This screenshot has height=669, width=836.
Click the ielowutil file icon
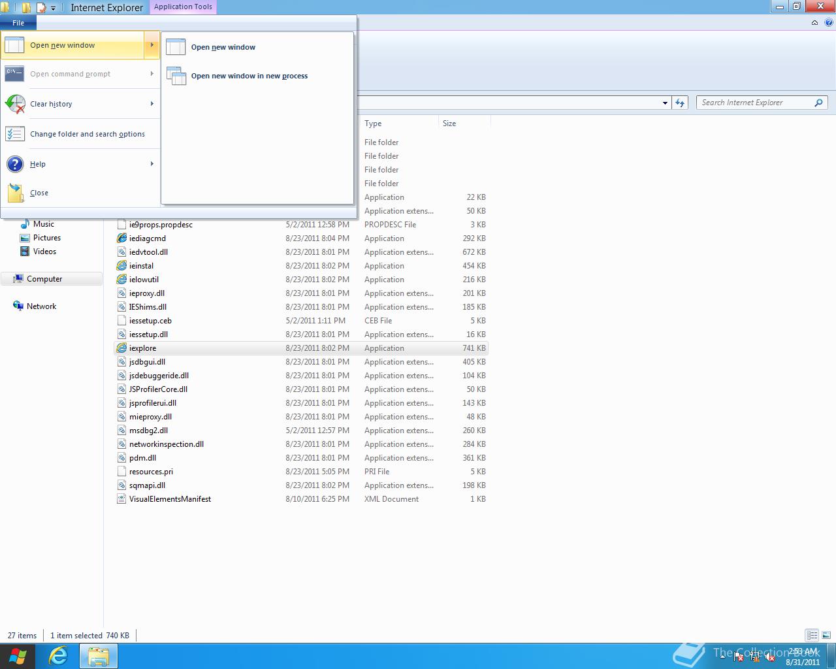pyautogui.click(x=121, y=280)
